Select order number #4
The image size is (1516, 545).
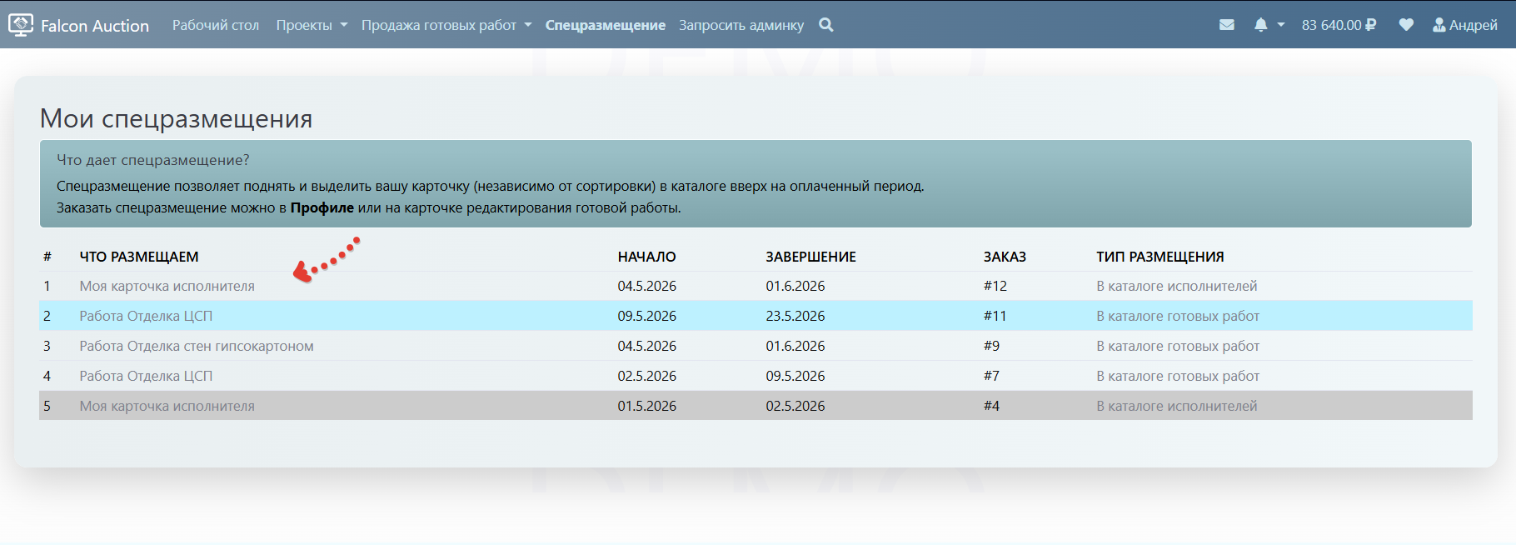(992, 406)
